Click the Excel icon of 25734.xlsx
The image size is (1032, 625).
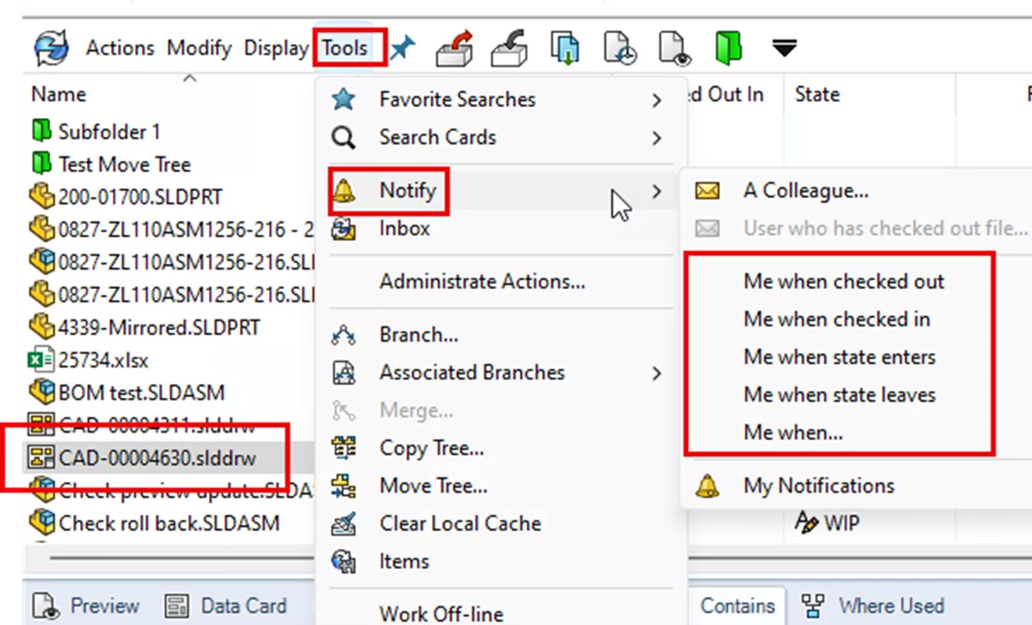pyautogui.click(x=42, y=360)
